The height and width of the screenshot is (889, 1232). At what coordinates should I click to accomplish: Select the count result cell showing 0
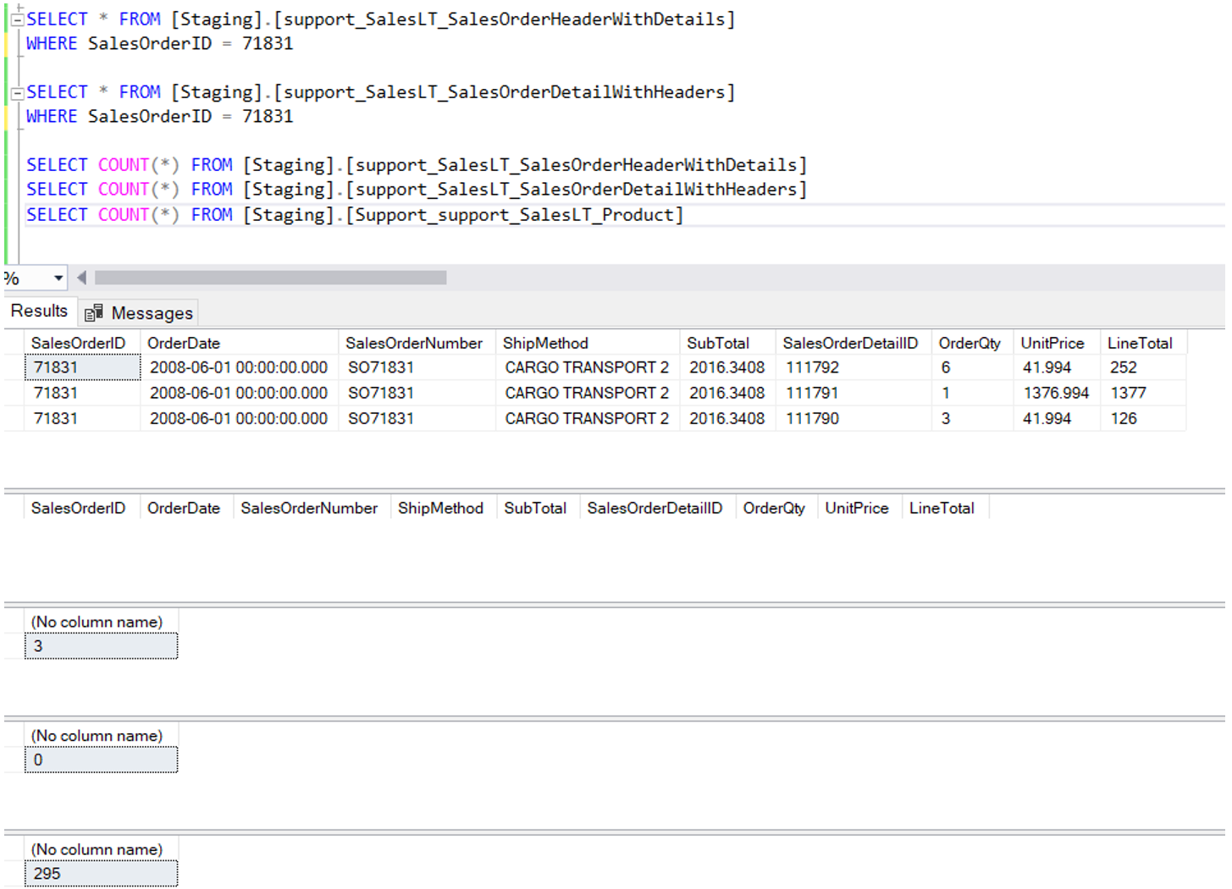click(101, 760)
